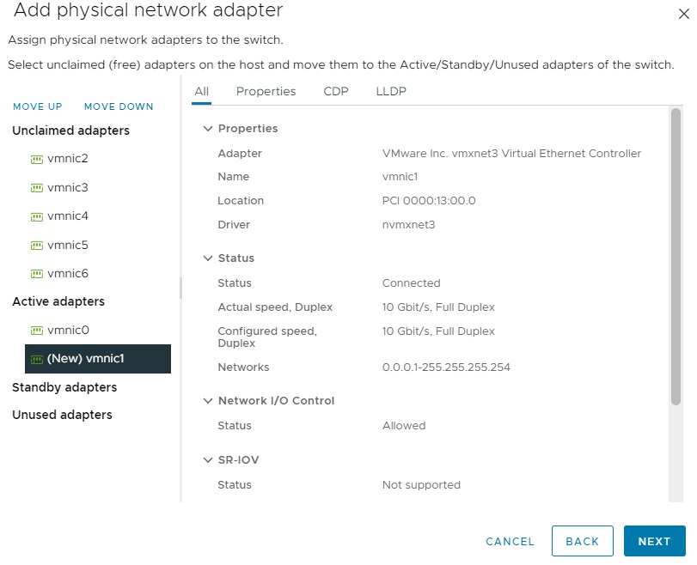This screenshot has width=697, height=565.
Task: Click the adapter details vertical scrollbar
Action: [676, 258]
